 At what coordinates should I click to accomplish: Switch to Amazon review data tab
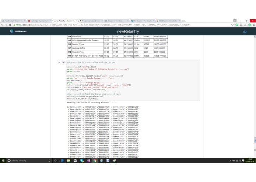(x=116, y=21)
